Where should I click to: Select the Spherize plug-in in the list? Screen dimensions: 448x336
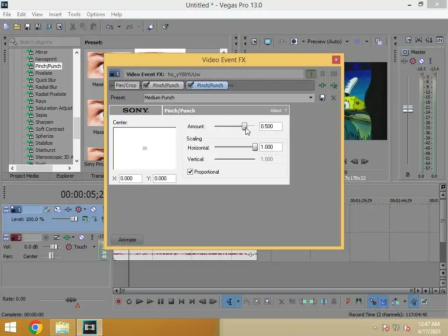coord(44,136)
